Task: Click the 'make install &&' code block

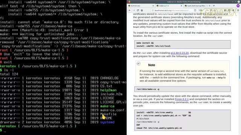Action: coord(182,45)
